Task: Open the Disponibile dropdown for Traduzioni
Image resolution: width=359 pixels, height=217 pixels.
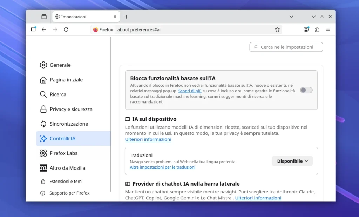Action: click(292, 161)
